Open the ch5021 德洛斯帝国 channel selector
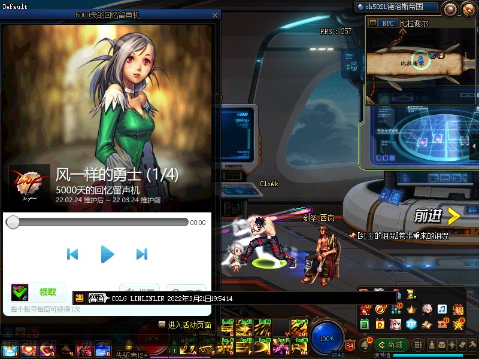Viewport: 479px width, 359px height. click(x=397, y=7)
